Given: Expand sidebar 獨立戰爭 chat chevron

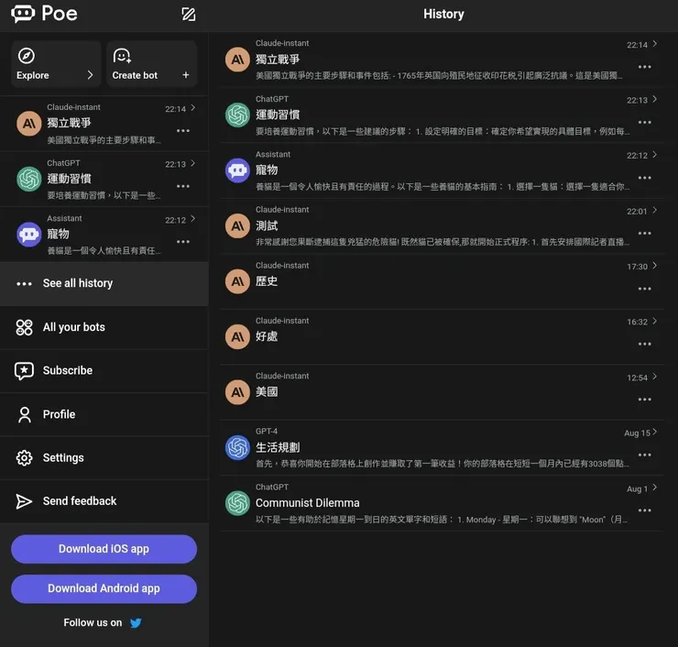Looking at the screenshot, I should click(192, 108).
